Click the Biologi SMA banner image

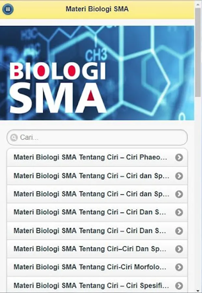(97, 73)
